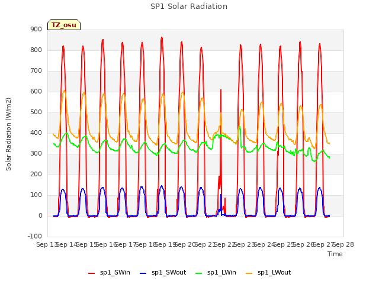Click the 500 y-axis tick label
Viewport: 379px width, 284px height.
click(x=36, y=112)
